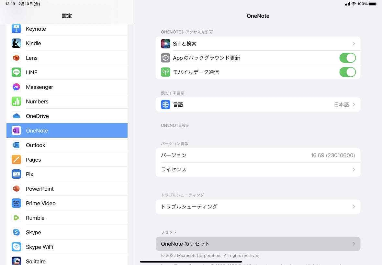This screenshot has width=382, height=265.
Task: Tap the Skype app icon
Action: 16,232
